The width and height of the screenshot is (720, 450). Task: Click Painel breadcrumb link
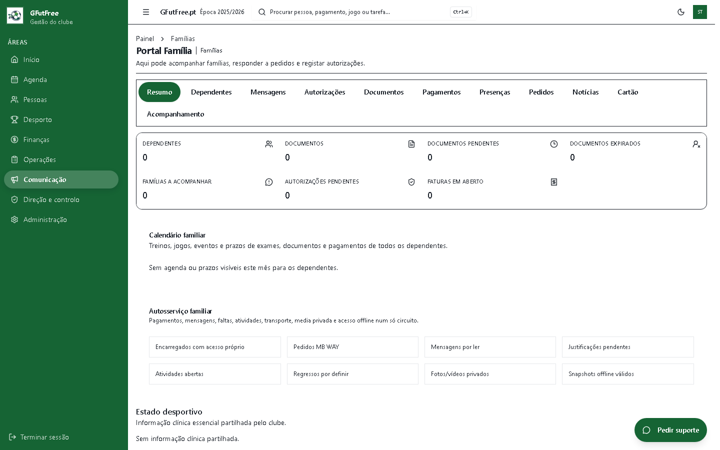(145, 38)
